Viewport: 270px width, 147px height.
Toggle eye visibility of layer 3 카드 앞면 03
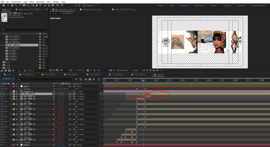click(x=2, y=94)
